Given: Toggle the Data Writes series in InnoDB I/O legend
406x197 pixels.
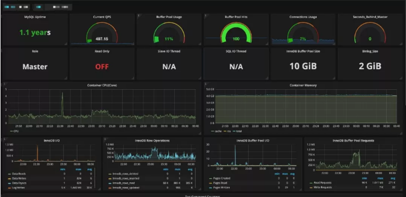Looking at the screenshot, I should coord(19,178).
